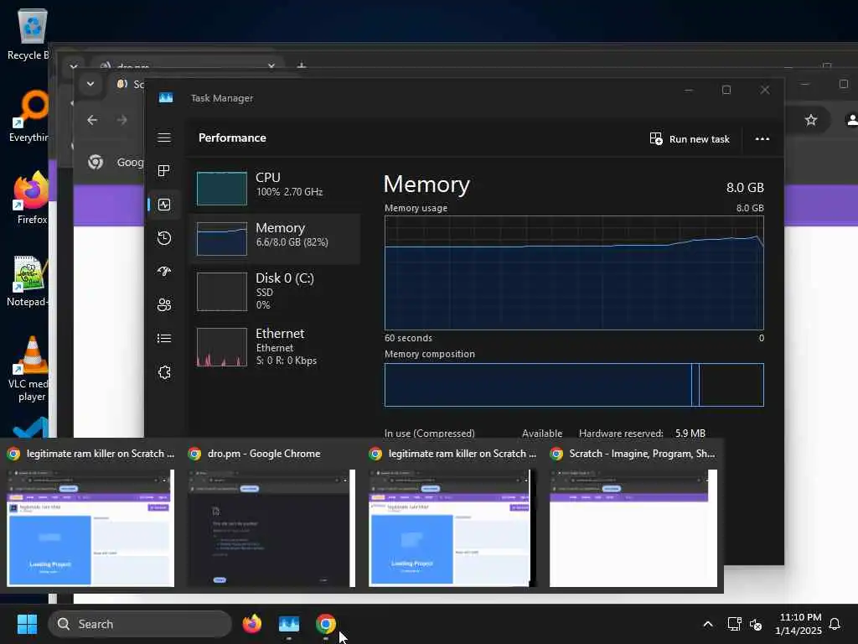Select the CPU performance item

coord(275,188)
